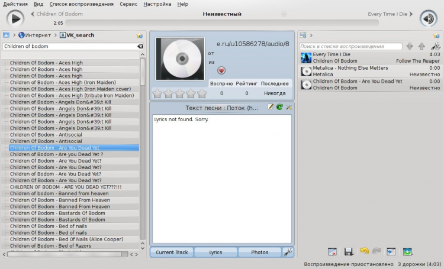444x269 pixels.
Task: Click the large Play button
Action: tap(15, 18)
